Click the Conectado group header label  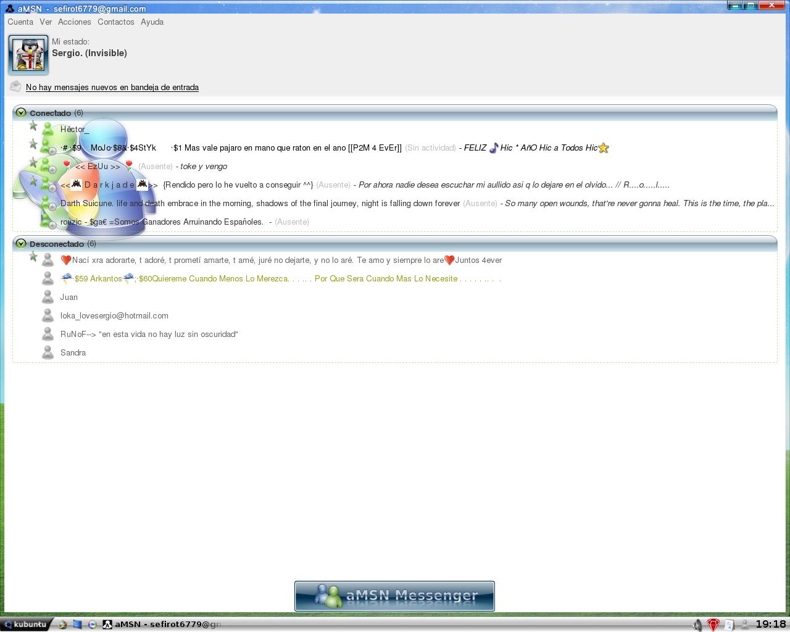pyautogui.click(x=50, y=113)
